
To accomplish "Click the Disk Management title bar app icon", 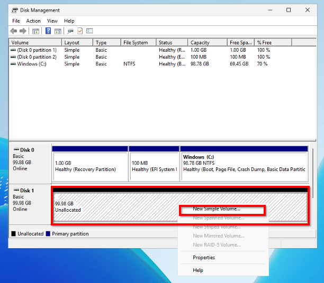I will (14, 11).
